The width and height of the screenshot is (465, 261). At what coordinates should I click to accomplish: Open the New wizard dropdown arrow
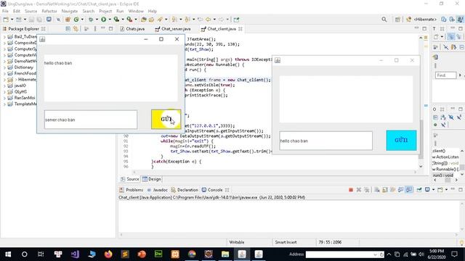pos(12,20)
